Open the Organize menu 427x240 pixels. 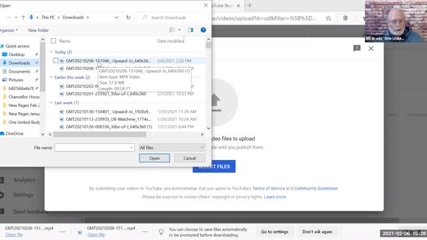(9, 30)
